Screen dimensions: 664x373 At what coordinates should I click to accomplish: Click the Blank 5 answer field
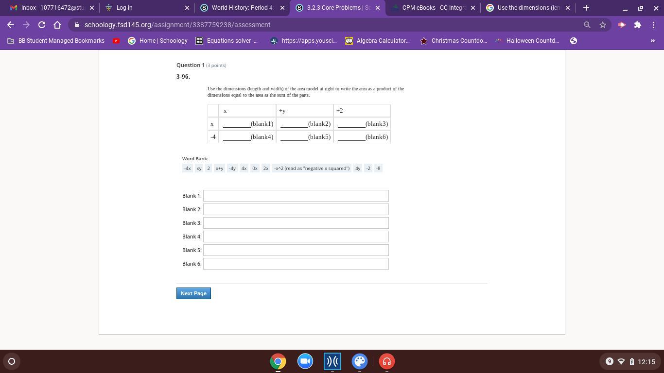tap(296, 250)
